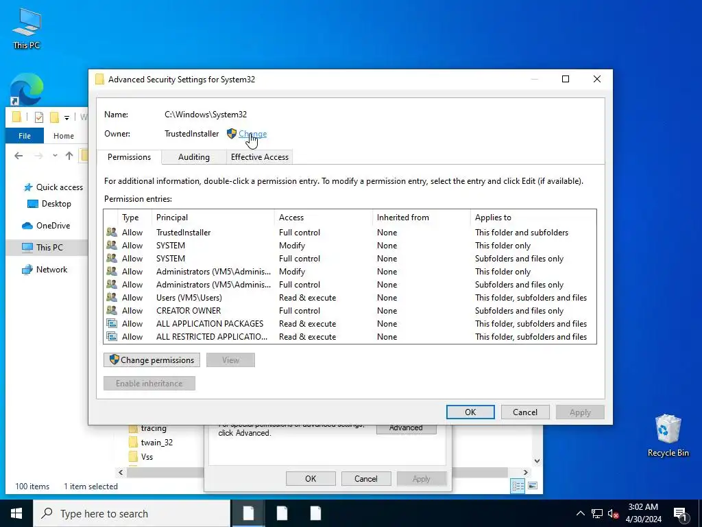The image size is (702, 527).
Task: Open the This PC desktop icon
Action: (x=27, y=29)
